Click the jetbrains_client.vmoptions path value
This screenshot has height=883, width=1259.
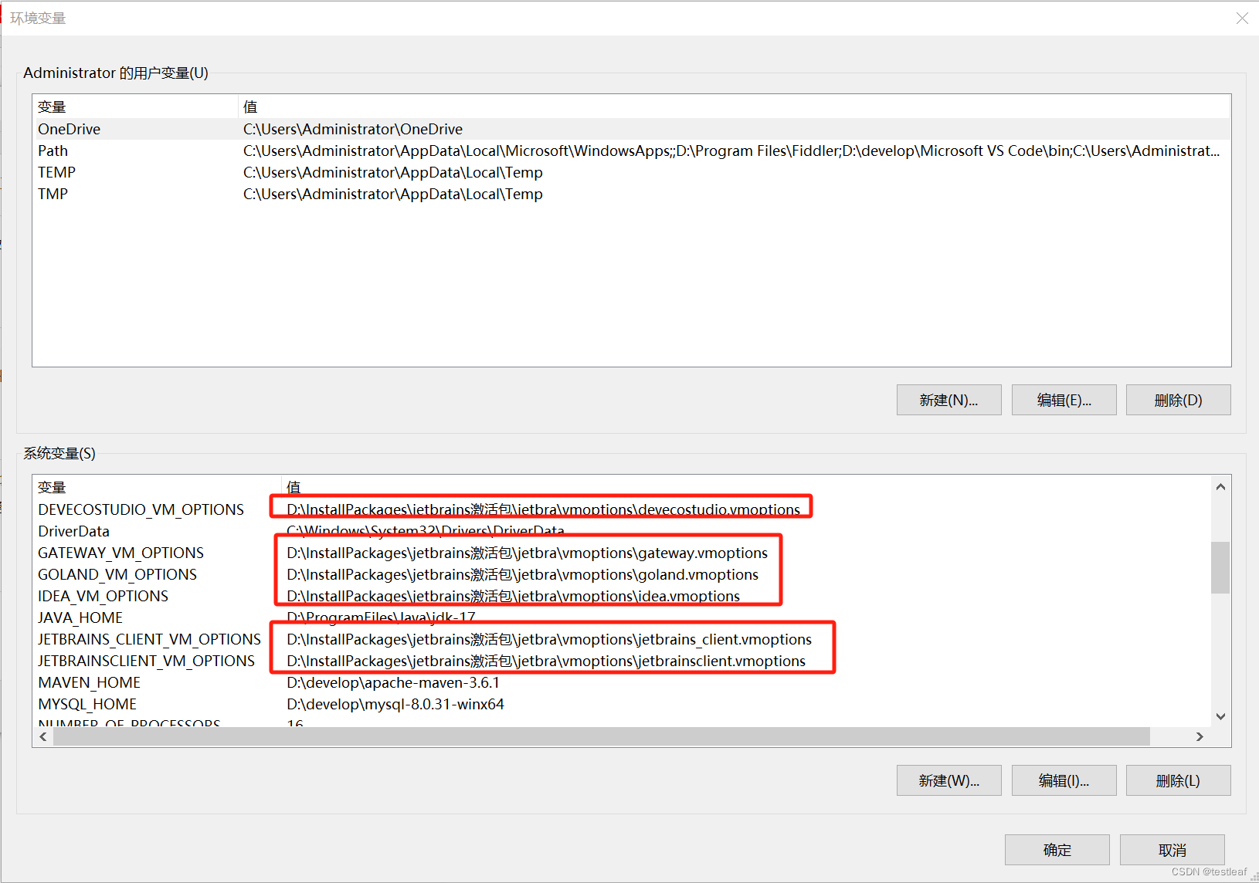click(549, 639)
